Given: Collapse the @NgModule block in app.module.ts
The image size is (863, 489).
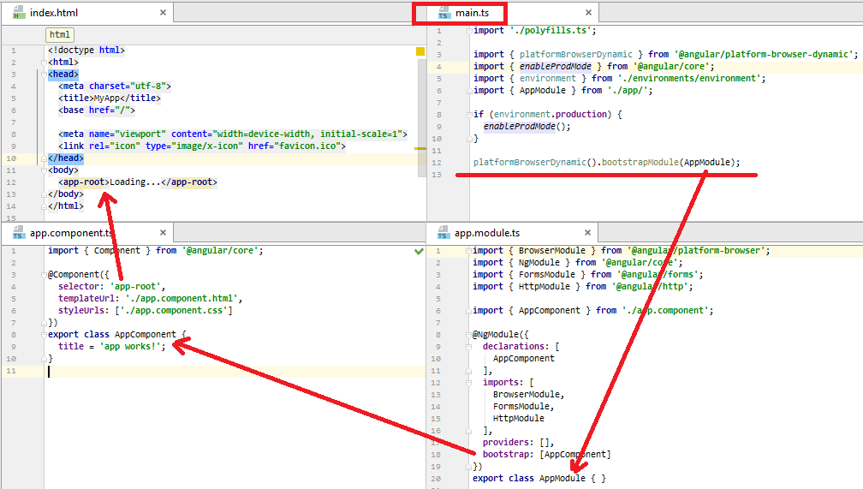Looking at the screenshot, I should tap(469, 335).
